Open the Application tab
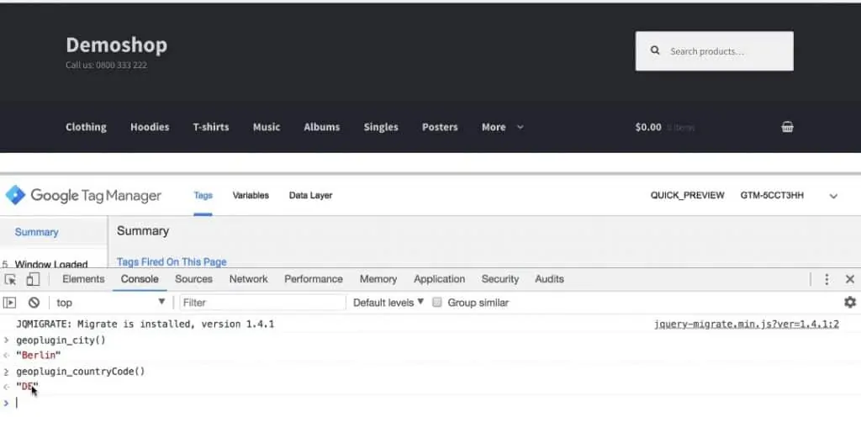This screenshot has width=861, height=438. tap(439, 279)
